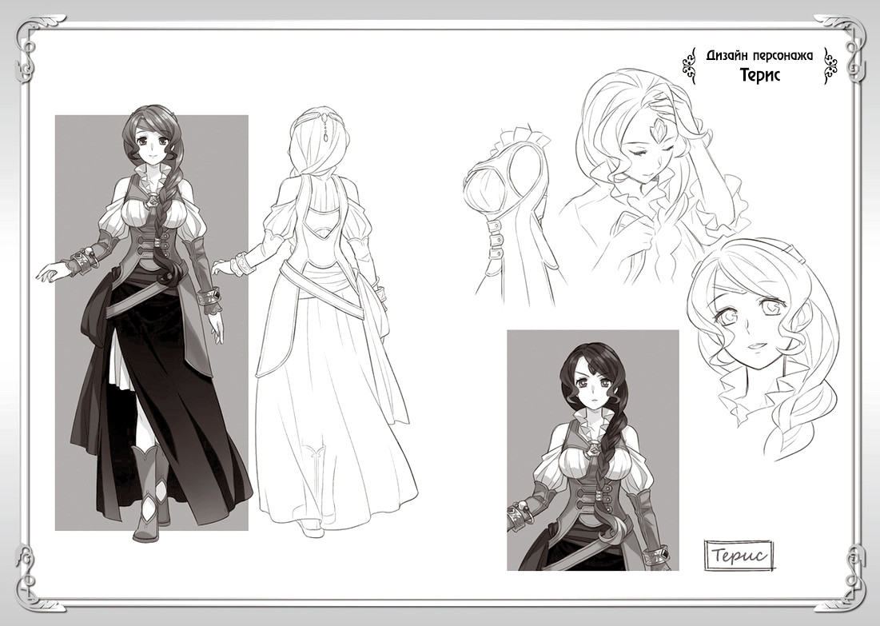
Task: Select the 'Дизайн персонажа' heading text
Action: coord(759,56)
